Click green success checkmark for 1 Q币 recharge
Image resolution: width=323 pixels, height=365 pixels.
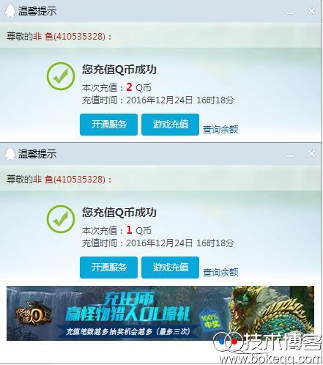[61, 219]
